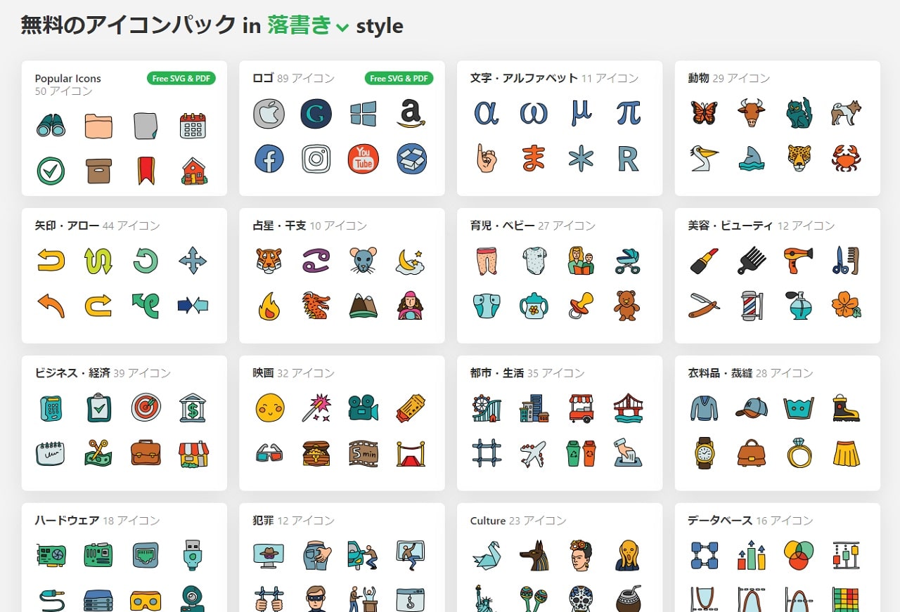Select the hair dryer icon
This screenshot has width=900, height=612.
798,260
